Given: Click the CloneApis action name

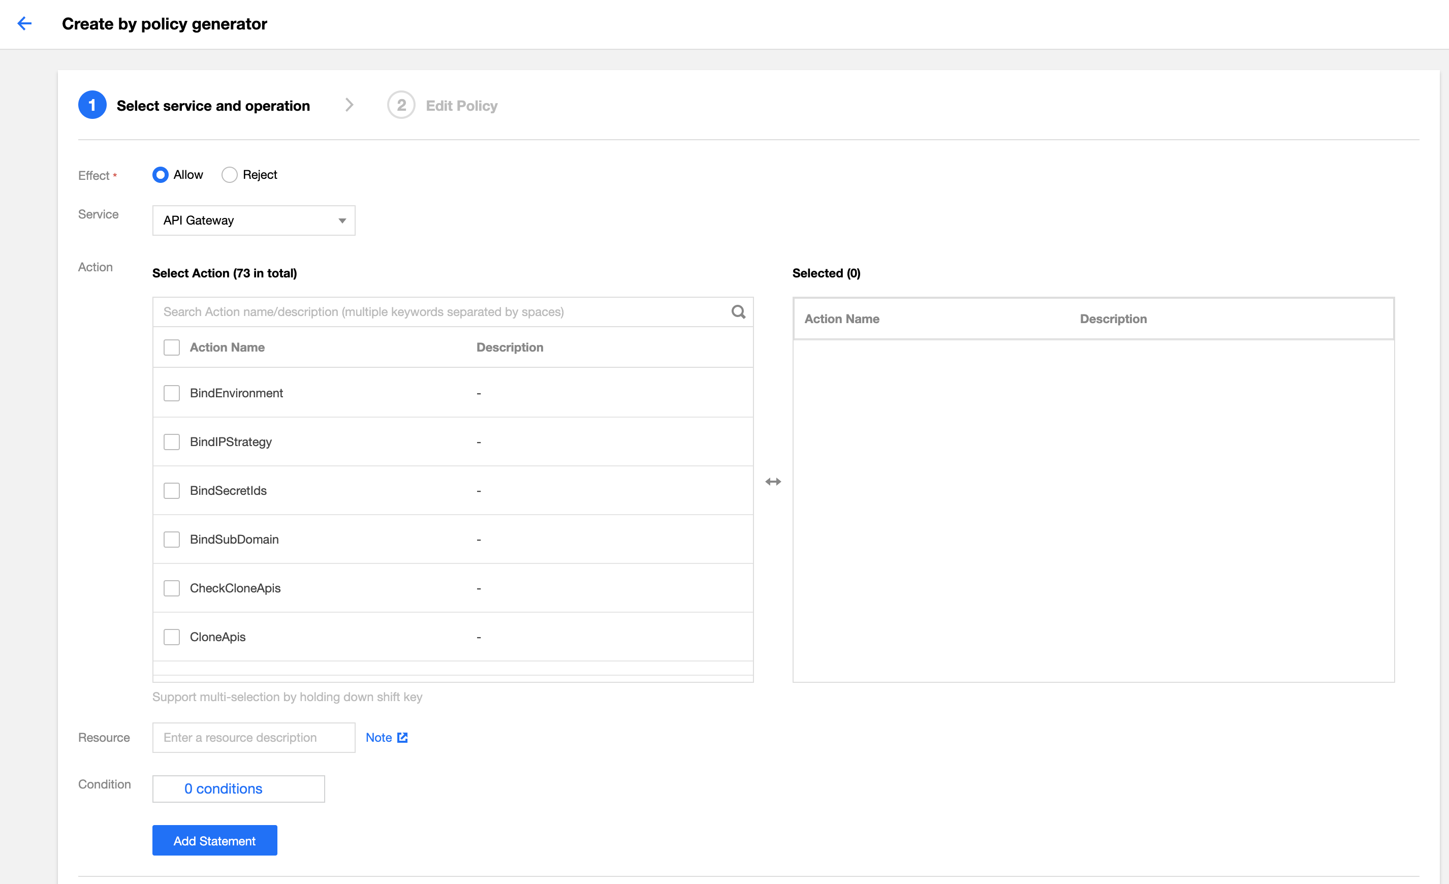Looking at the screenshot, I should pos(217,637).
